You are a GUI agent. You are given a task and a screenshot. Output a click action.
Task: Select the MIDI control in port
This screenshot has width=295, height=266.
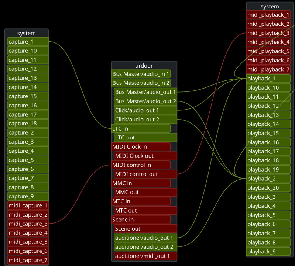tap(141, 165)
